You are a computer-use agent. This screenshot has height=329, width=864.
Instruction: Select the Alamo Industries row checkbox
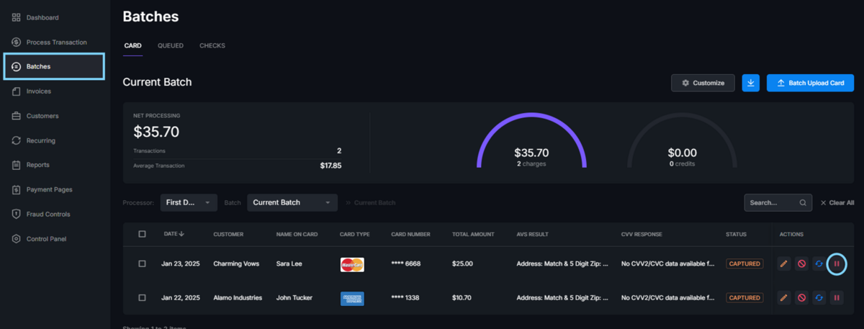[x=142, y=298]
